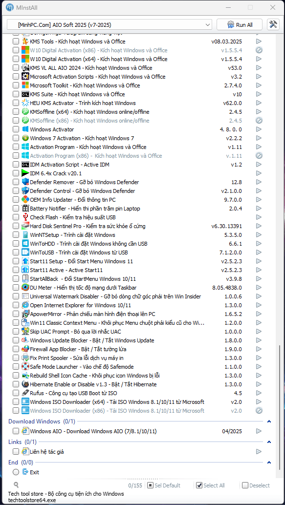The width and height of the screenshot is (285, 505).
Task: Click the search magnifier icon at bottom
Action: click(16, 485)
